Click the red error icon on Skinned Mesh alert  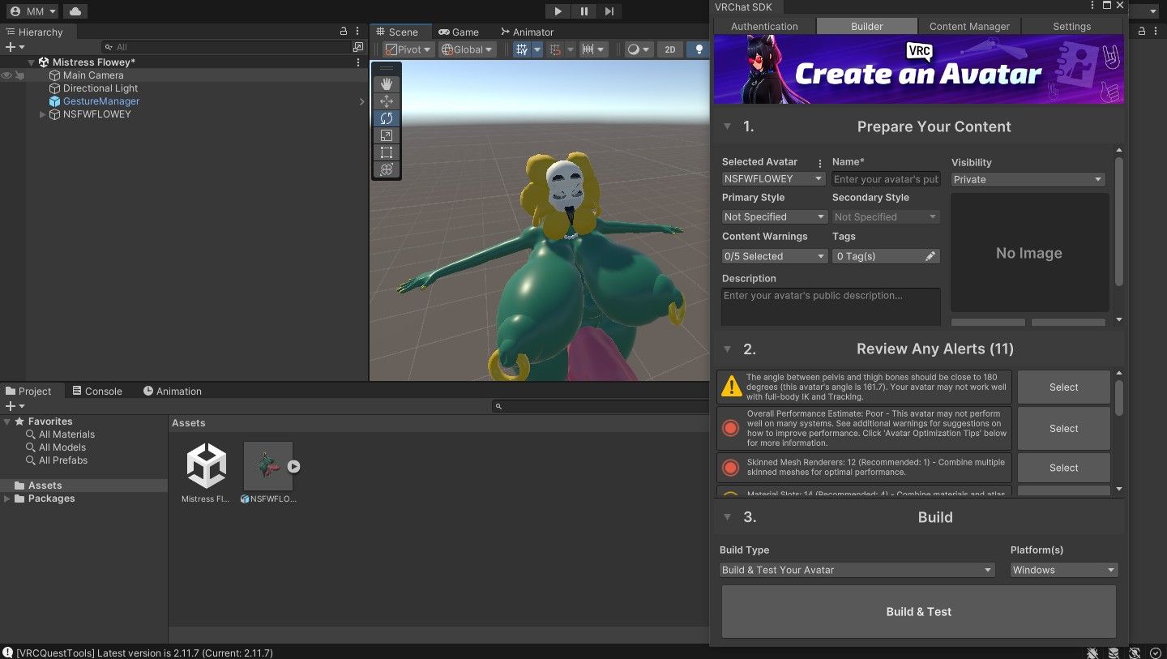click(x=731, y=467)
